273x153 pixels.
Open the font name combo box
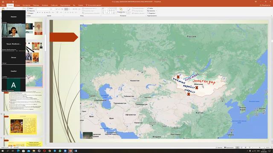[44, 9]
